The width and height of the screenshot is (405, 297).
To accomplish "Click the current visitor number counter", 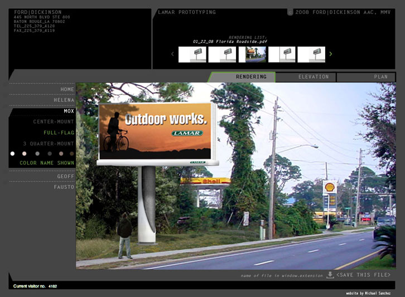I will (35, 286).
